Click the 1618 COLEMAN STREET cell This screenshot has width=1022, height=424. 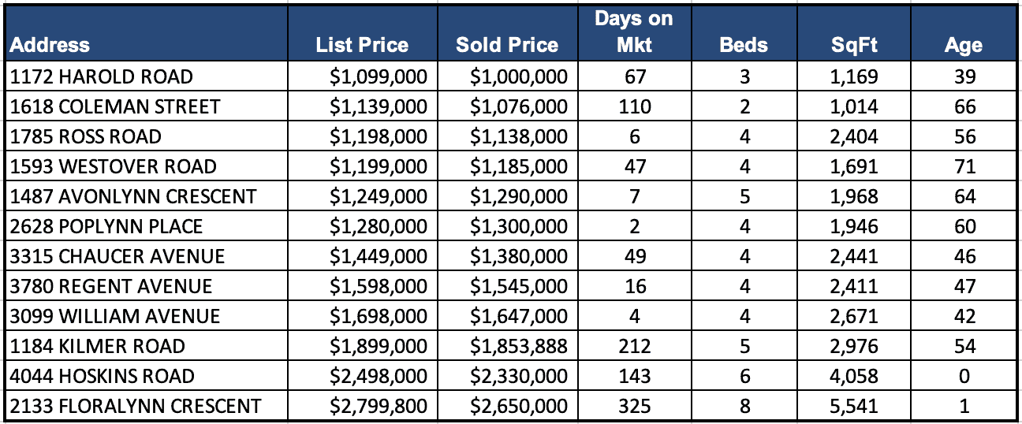point(115,106)
